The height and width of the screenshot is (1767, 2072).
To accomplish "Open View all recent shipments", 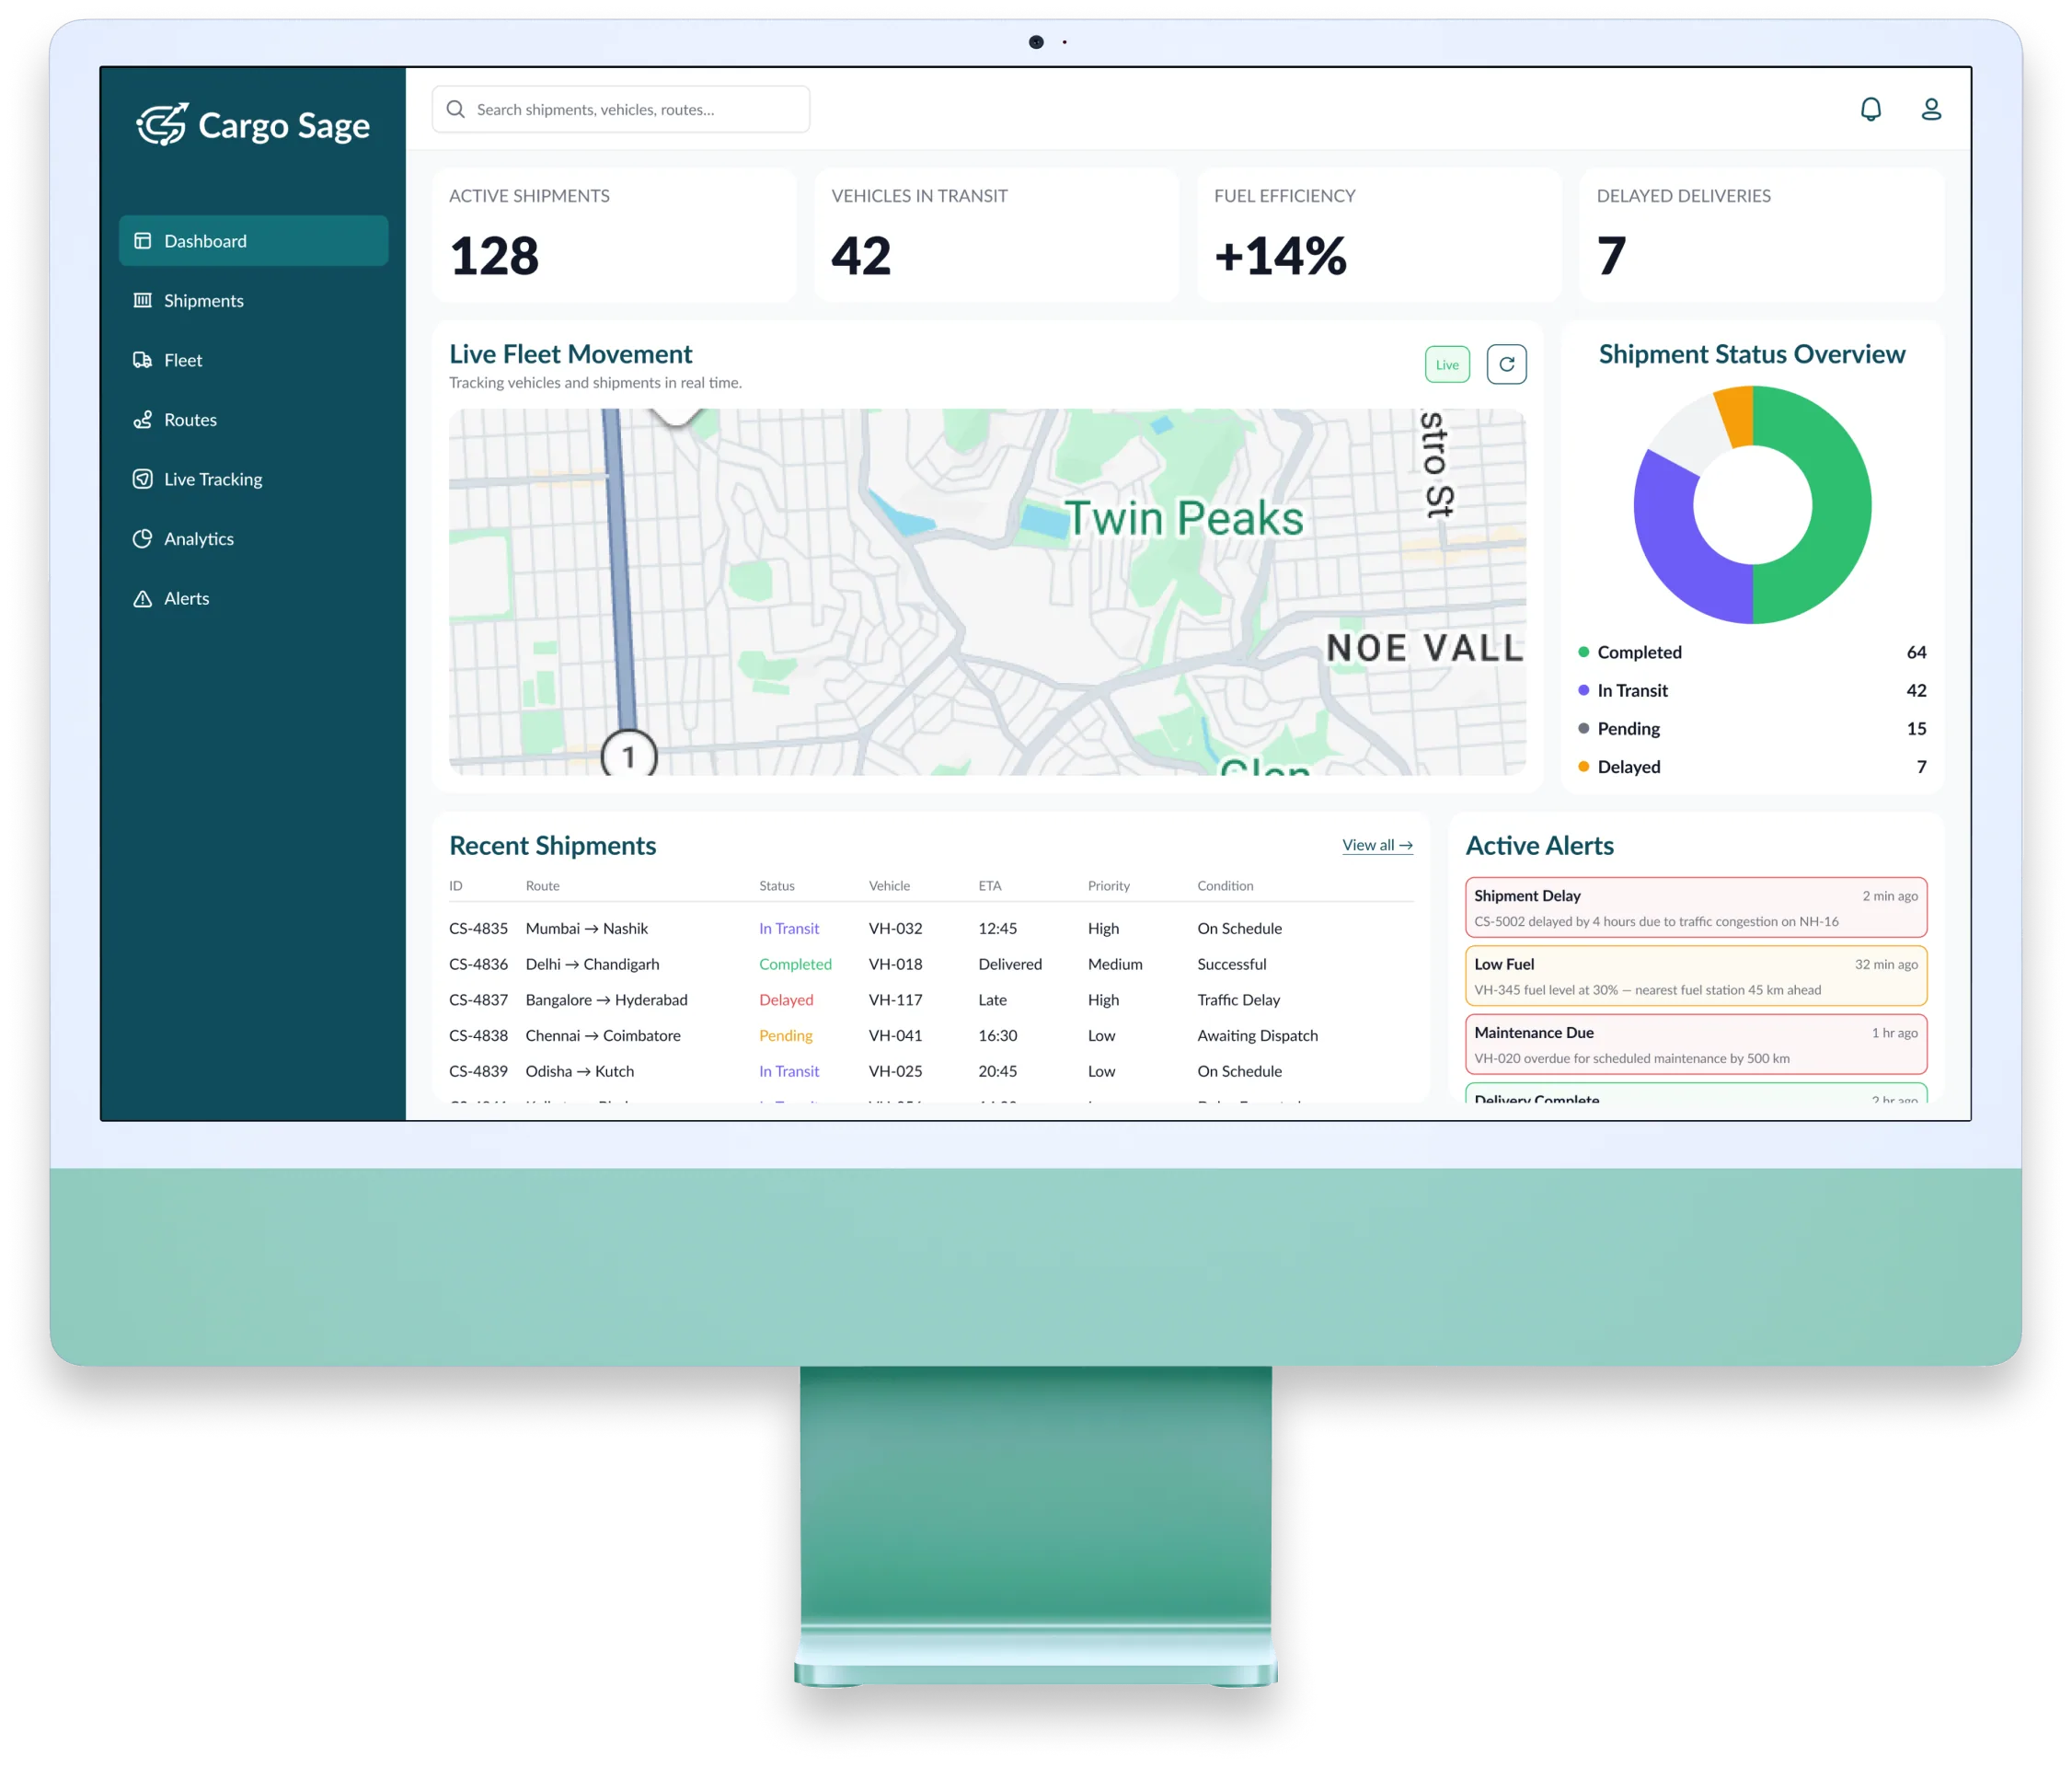I will pos(1377,845).
